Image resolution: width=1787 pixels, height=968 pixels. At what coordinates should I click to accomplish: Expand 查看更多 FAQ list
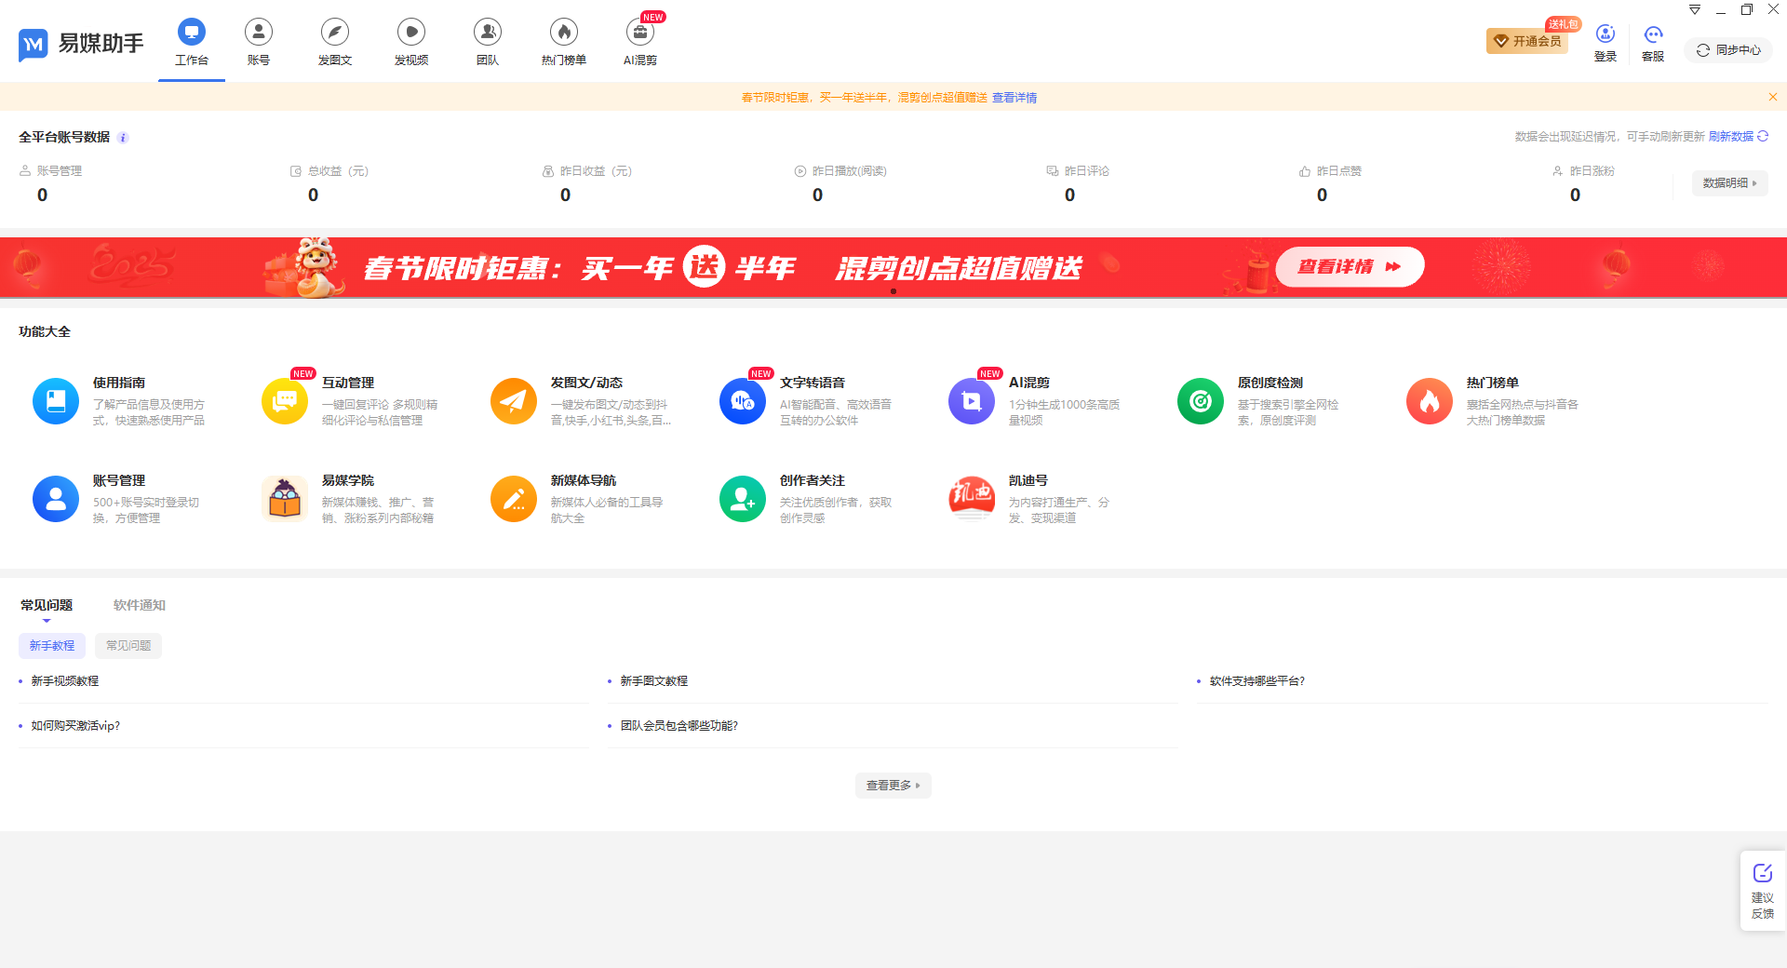click(893, 786)
